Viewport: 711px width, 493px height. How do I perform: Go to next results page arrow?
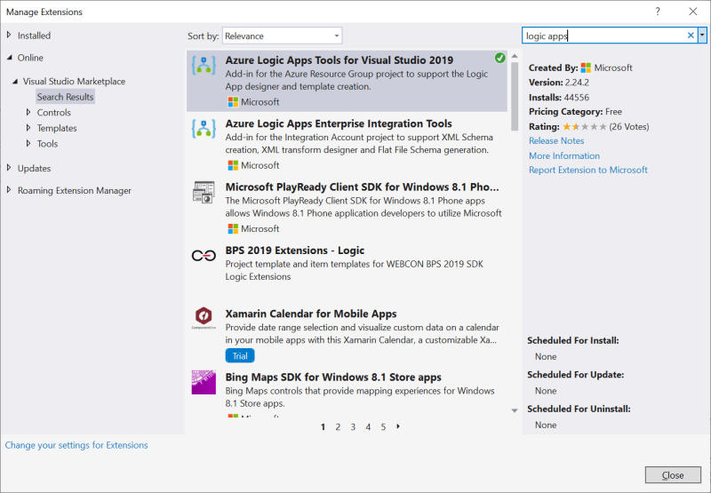tap(398, 426)
